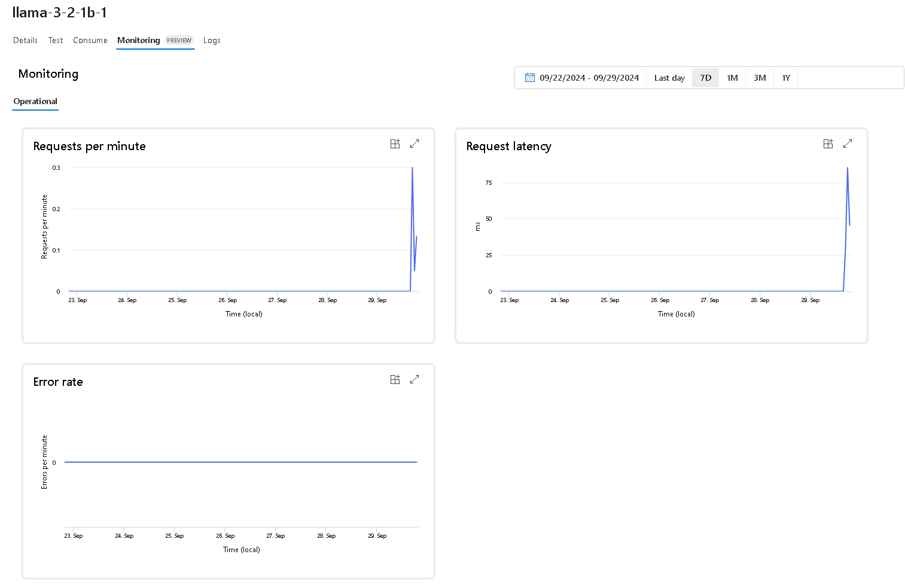This screenshot has height=585, width=905.
Task: Open the Logs tab
Action: click(x=212, y=40)
